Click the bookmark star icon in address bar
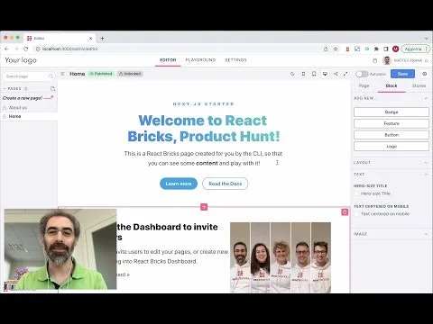This screenshot has height=324, width=433. [336, 49]
